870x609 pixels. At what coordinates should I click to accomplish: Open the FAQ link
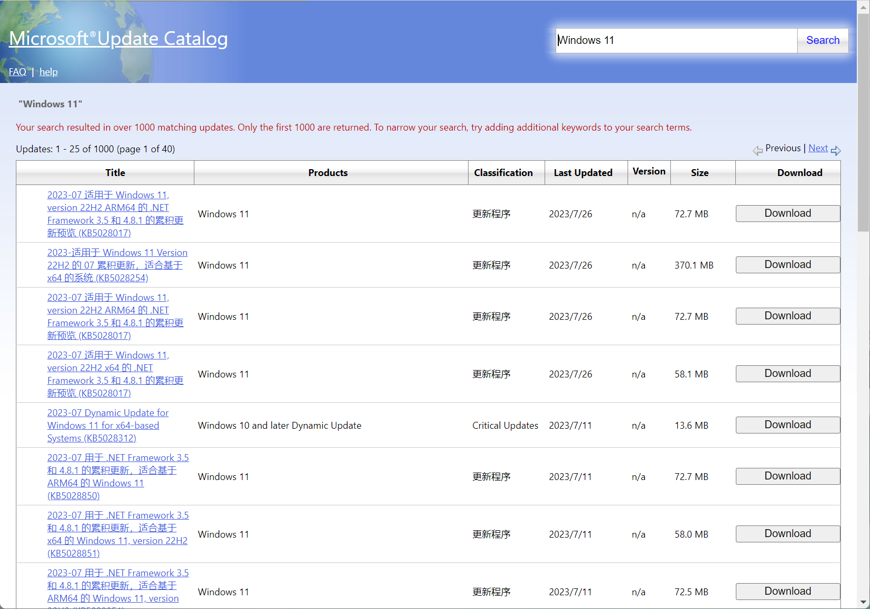click(x=17, y=72)
